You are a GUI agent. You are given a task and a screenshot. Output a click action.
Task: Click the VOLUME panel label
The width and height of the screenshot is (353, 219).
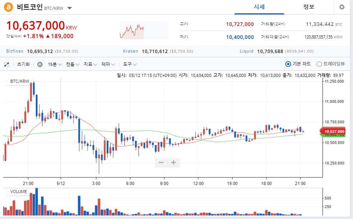coord(18,192)
